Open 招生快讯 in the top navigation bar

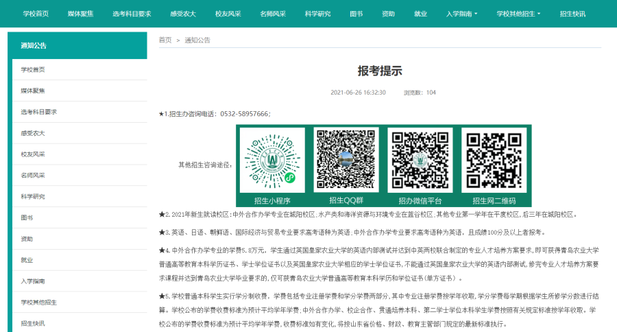(x=572, y=13)
